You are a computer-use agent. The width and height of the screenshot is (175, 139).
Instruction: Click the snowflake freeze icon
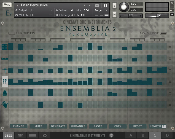pyautogui.click(x=111, y=135)
